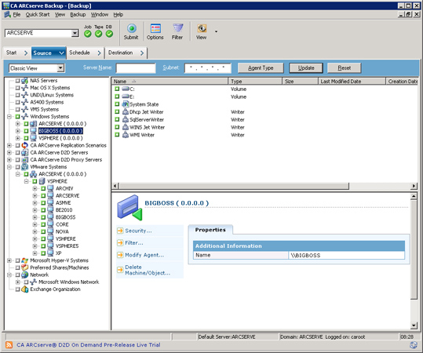
Task: Open the D2D On Demand Pre-Release Live Trial link
Action: (89, 344)
